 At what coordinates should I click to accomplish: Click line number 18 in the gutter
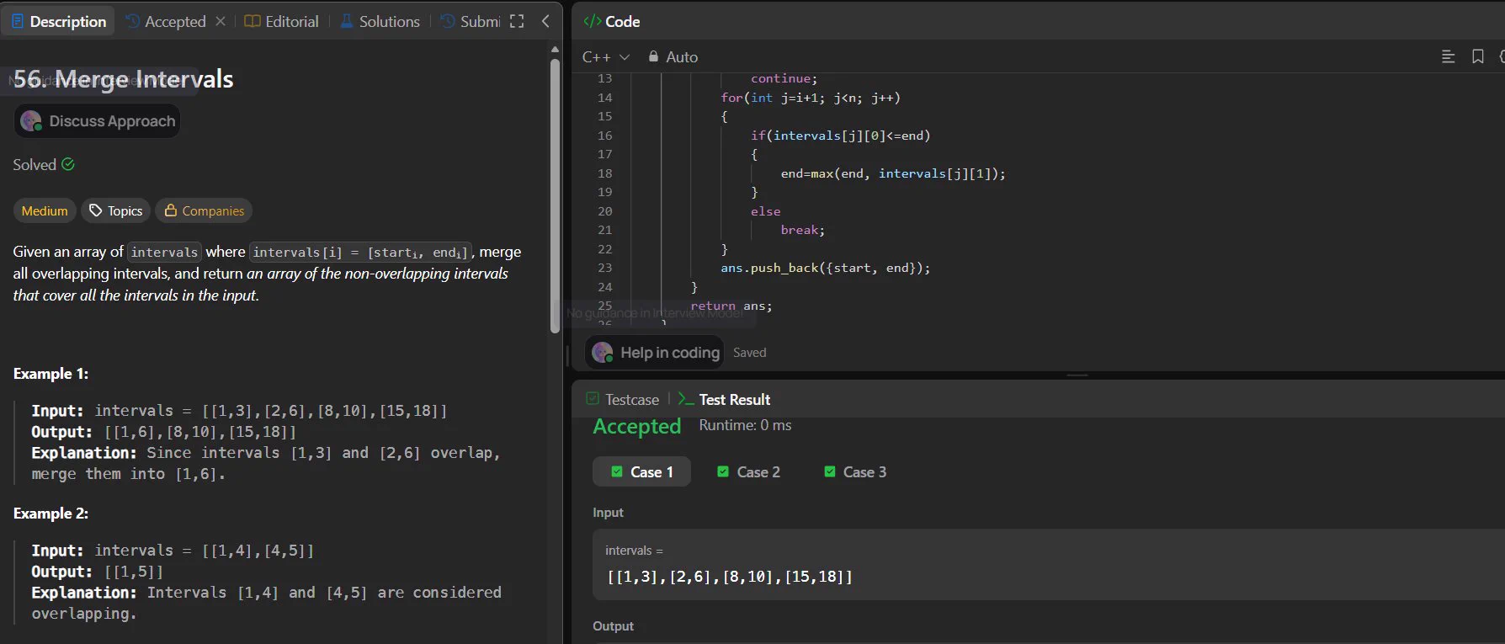coord(605,173)
